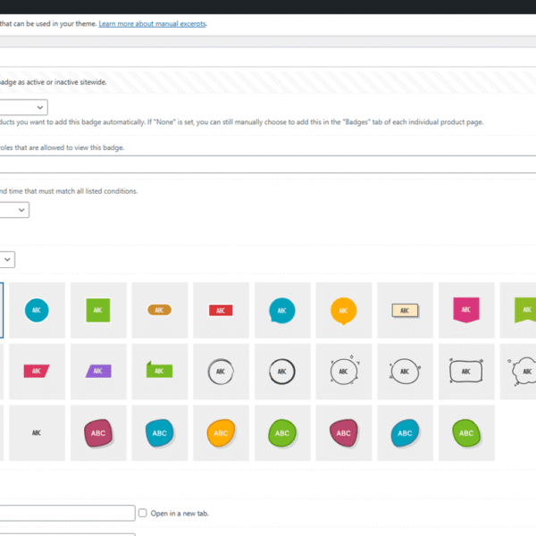Screen dimensions: 536x536
Task: Select the orange blob ABC badge
Action: (x=221, y=432)
